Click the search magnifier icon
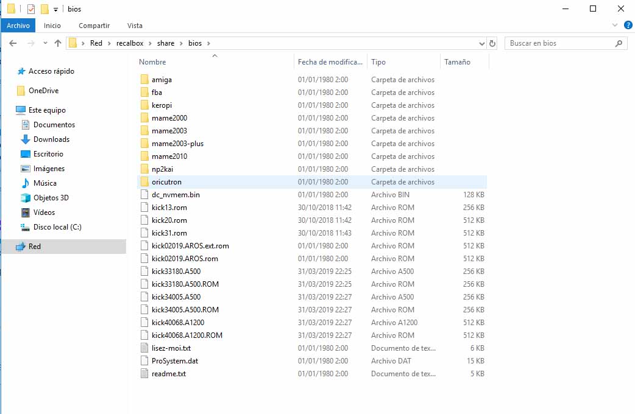The width and height of the screenshot is (635, 414). tap(619, 43)
